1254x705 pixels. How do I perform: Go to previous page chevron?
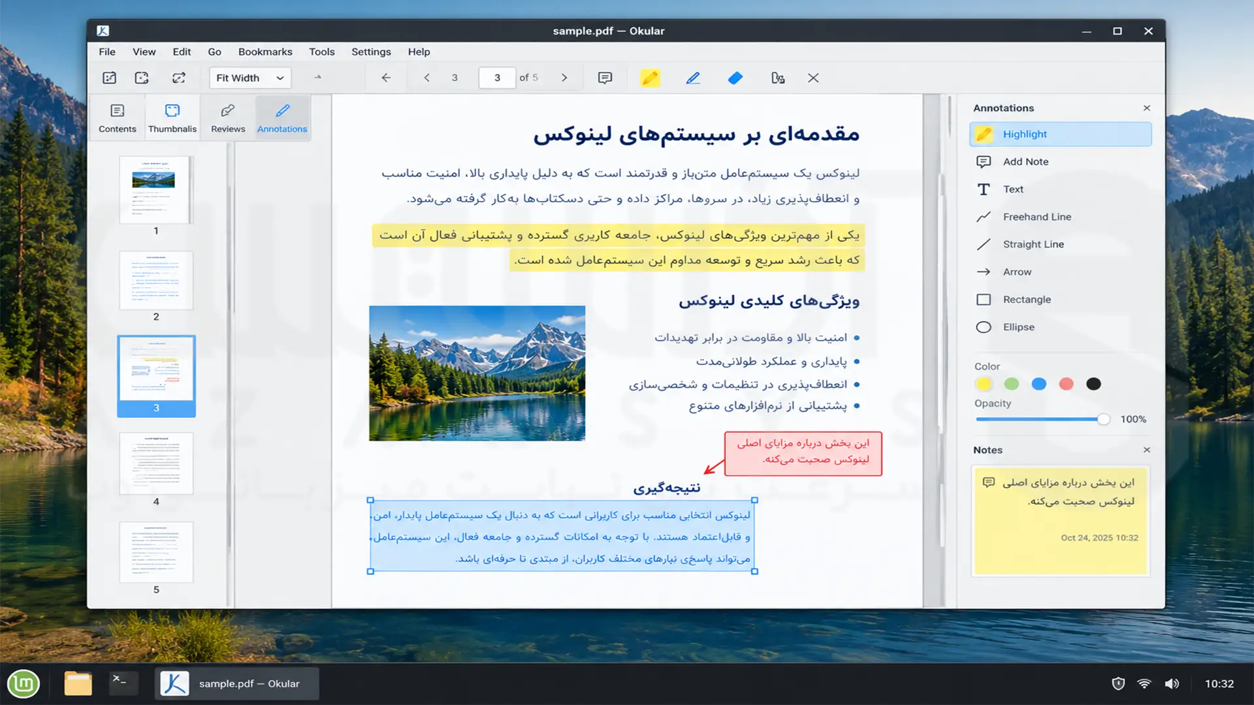(427, 78)
